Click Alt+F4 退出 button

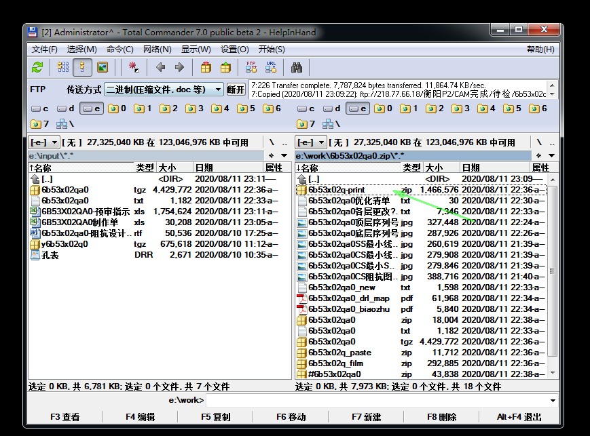tap(519, 417)
